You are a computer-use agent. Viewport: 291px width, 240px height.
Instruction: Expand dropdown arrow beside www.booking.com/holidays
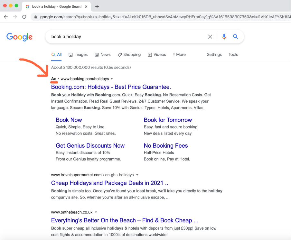coord(112,79)
